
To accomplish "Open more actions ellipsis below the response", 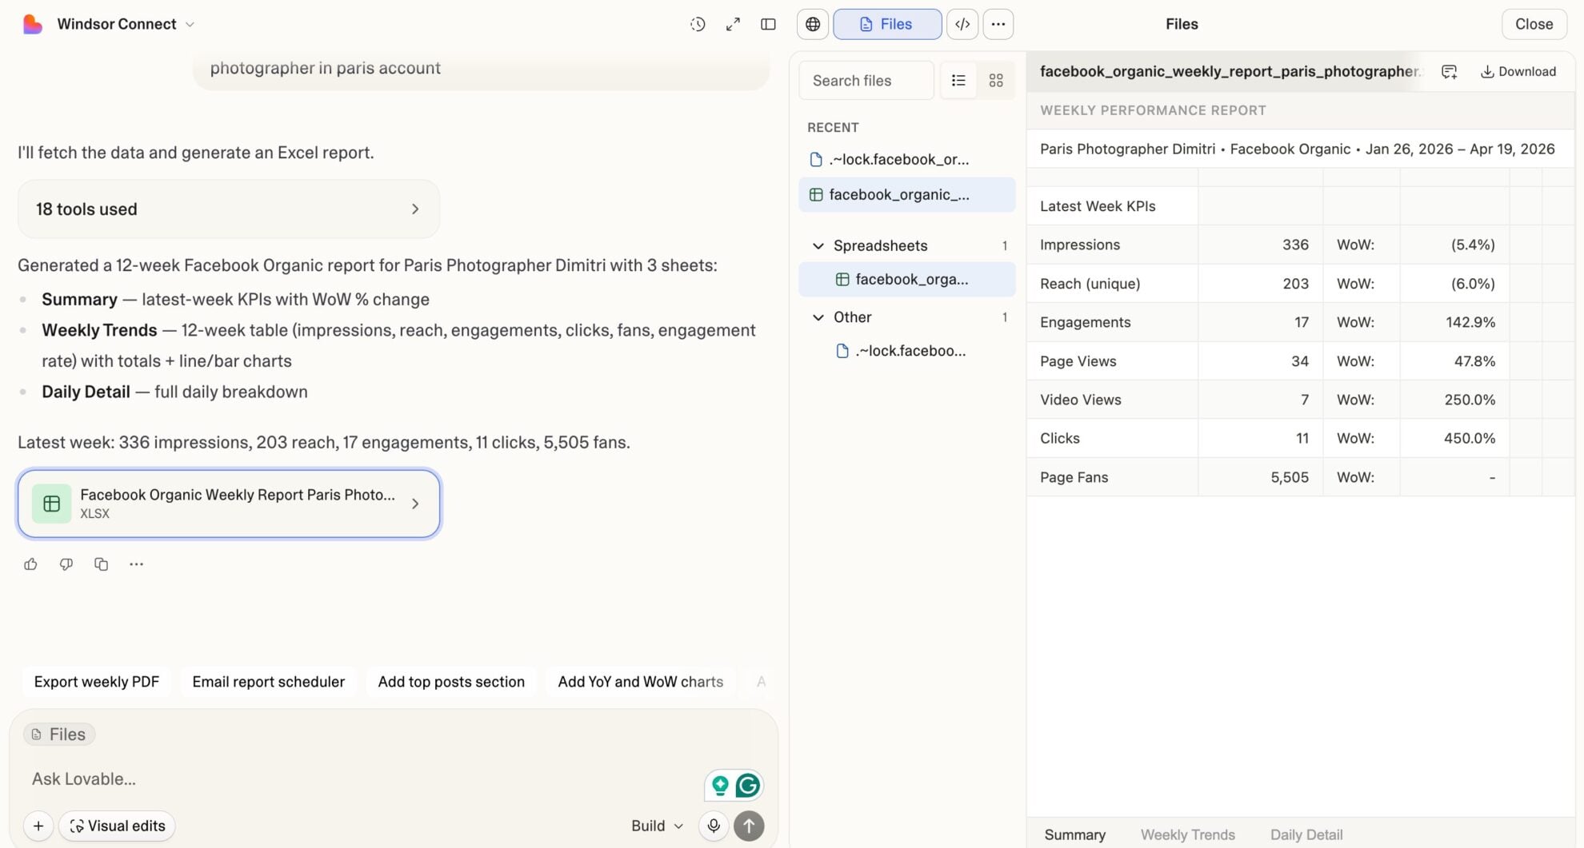I will pyautogui.click(x=136, y=564).
